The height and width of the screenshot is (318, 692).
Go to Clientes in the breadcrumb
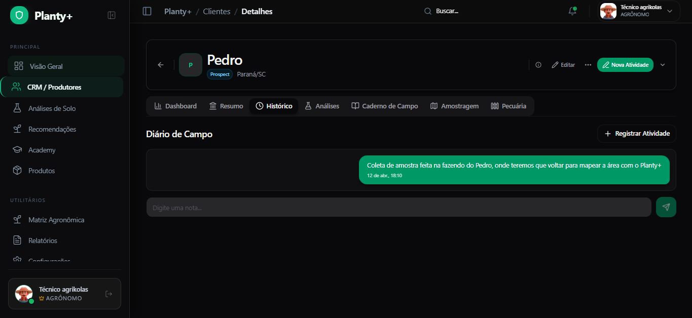click(x=216, y=11)
